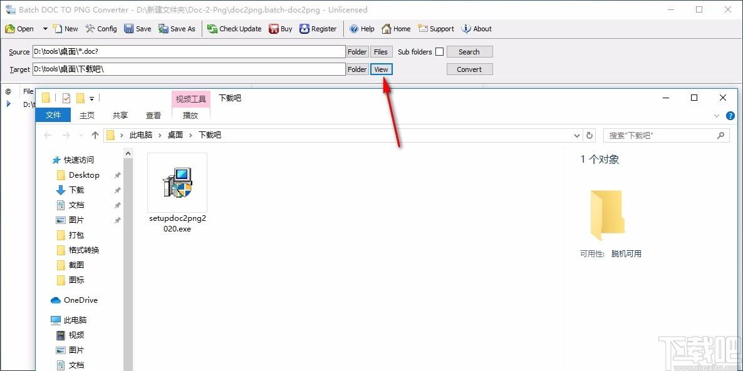
Task: Go up one folder level
Action: [x=95, y=135]
